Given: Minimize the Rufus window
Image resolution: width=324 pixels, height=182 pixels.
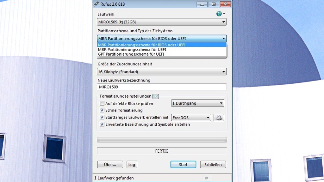Looking at the screenshot, I should (x=202, y=4).
